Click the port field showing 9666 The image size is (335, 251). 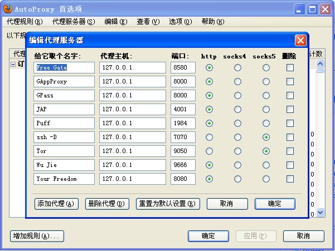[x=183, y=165]
